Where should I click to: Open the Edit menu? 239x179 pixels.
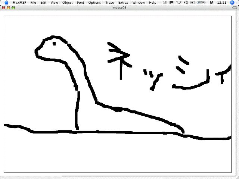[x=43, y=3]
